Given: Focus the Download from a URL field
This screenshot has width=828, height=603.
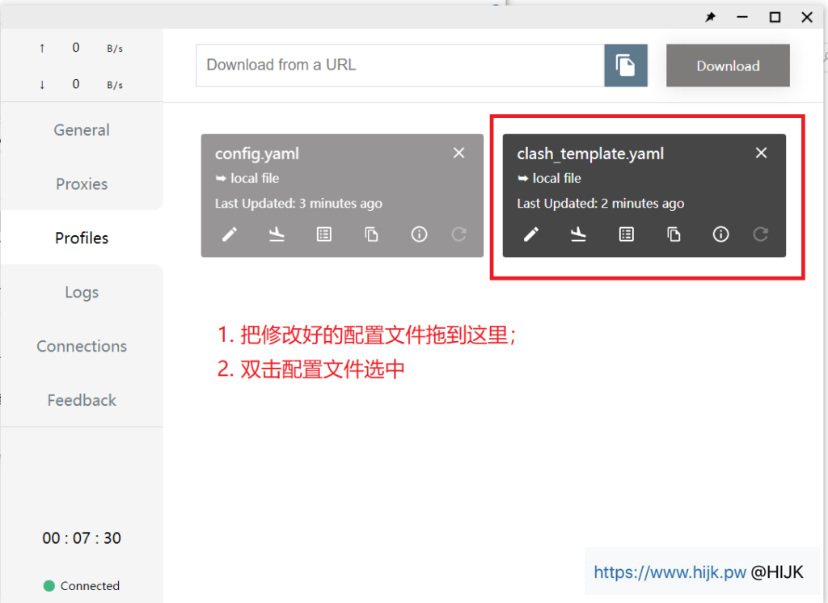Looking at the screenshot, I should pos(399,65).
